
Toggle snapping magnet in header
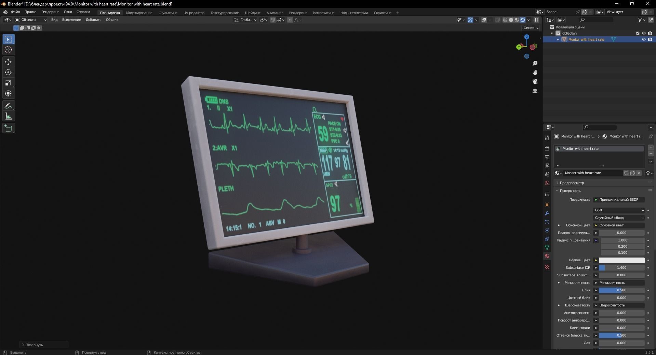pyautogui.click(x=272, y=20)
